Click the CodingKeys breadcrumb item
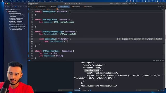Screen dimensions: 166x93 (60, 9)
